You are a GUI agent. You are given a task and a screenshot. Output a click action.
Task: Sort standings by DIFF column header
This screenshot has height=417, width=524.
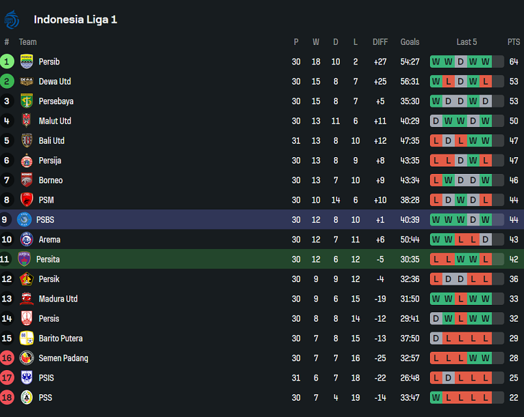pos(380,42)
